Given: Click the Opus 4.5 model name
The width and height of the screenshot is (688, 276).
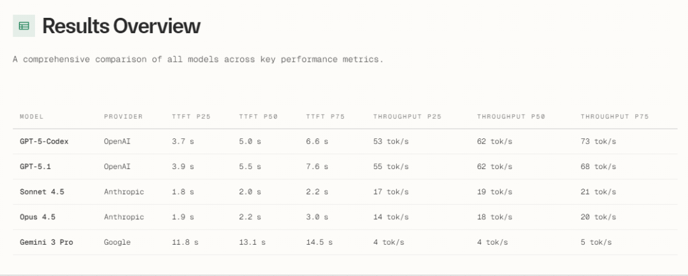Looking at the screenshot, I should click(38, 217).
